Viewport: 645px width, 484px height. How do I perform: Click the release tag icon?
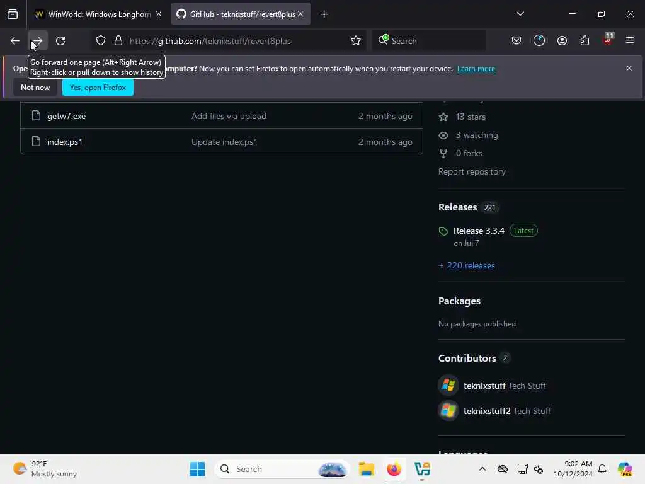click(443, 232)
